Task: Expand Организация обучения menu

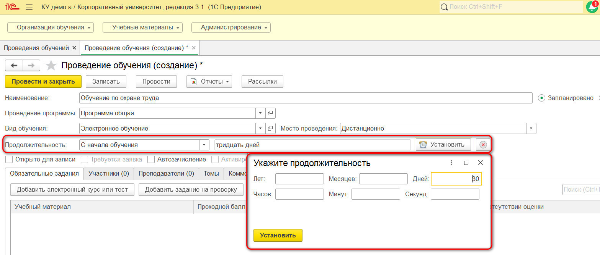Action: click(51, 27)
